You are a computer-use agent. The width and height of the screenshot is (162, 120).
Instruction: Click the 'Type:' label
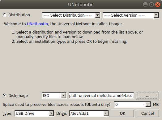[7, 114]
